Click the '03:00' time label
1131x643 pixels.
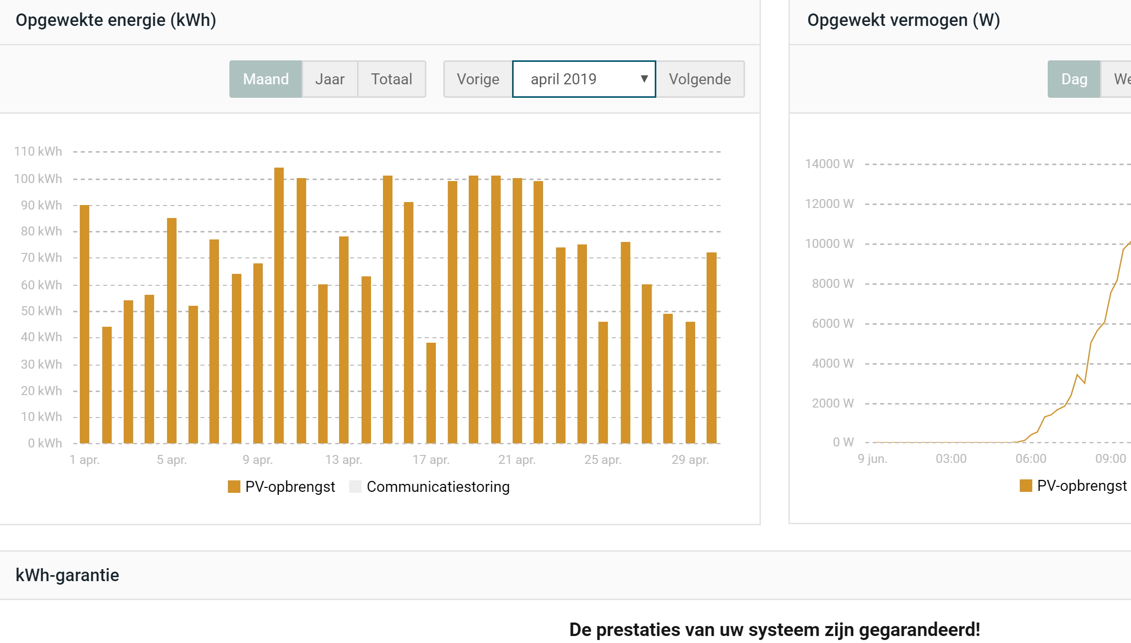(x=951, y=458)
